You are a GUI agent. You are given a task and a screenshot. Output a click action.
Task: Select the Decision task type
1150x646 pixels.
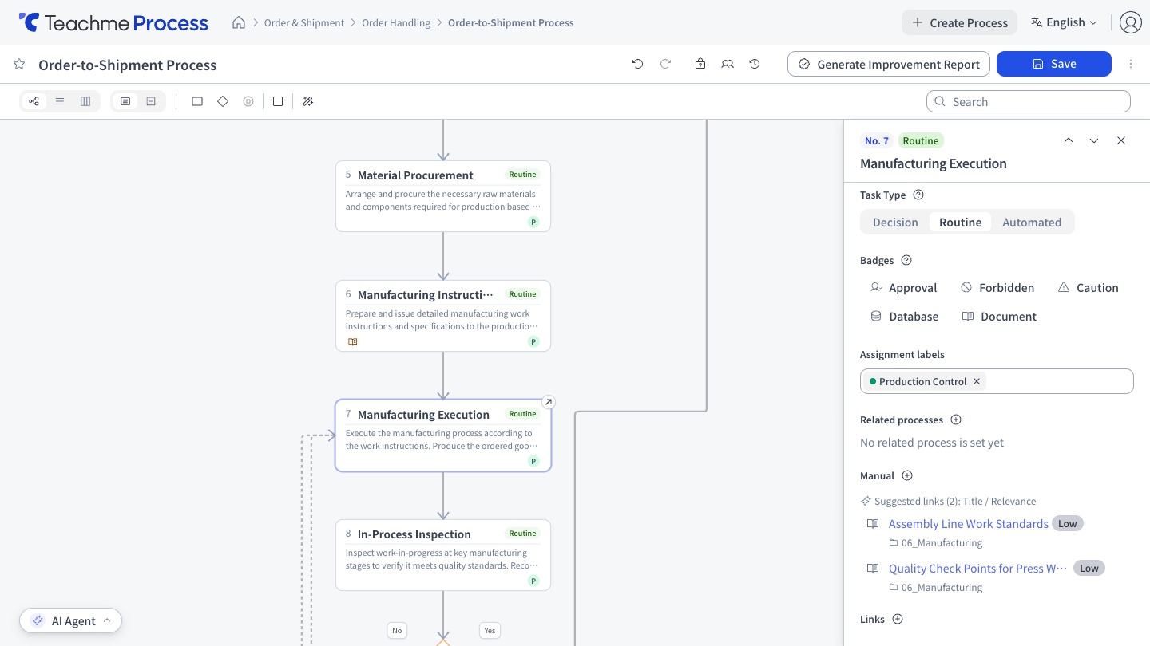point(895,222)
